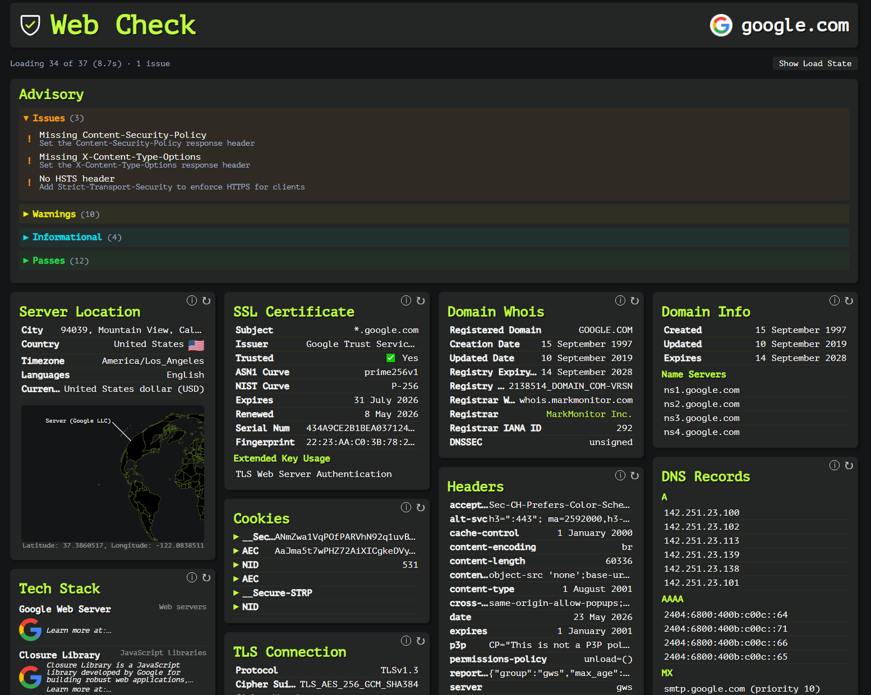Re-run the Domain Info check
Viewport: 871px width, 695px height.
849,301
